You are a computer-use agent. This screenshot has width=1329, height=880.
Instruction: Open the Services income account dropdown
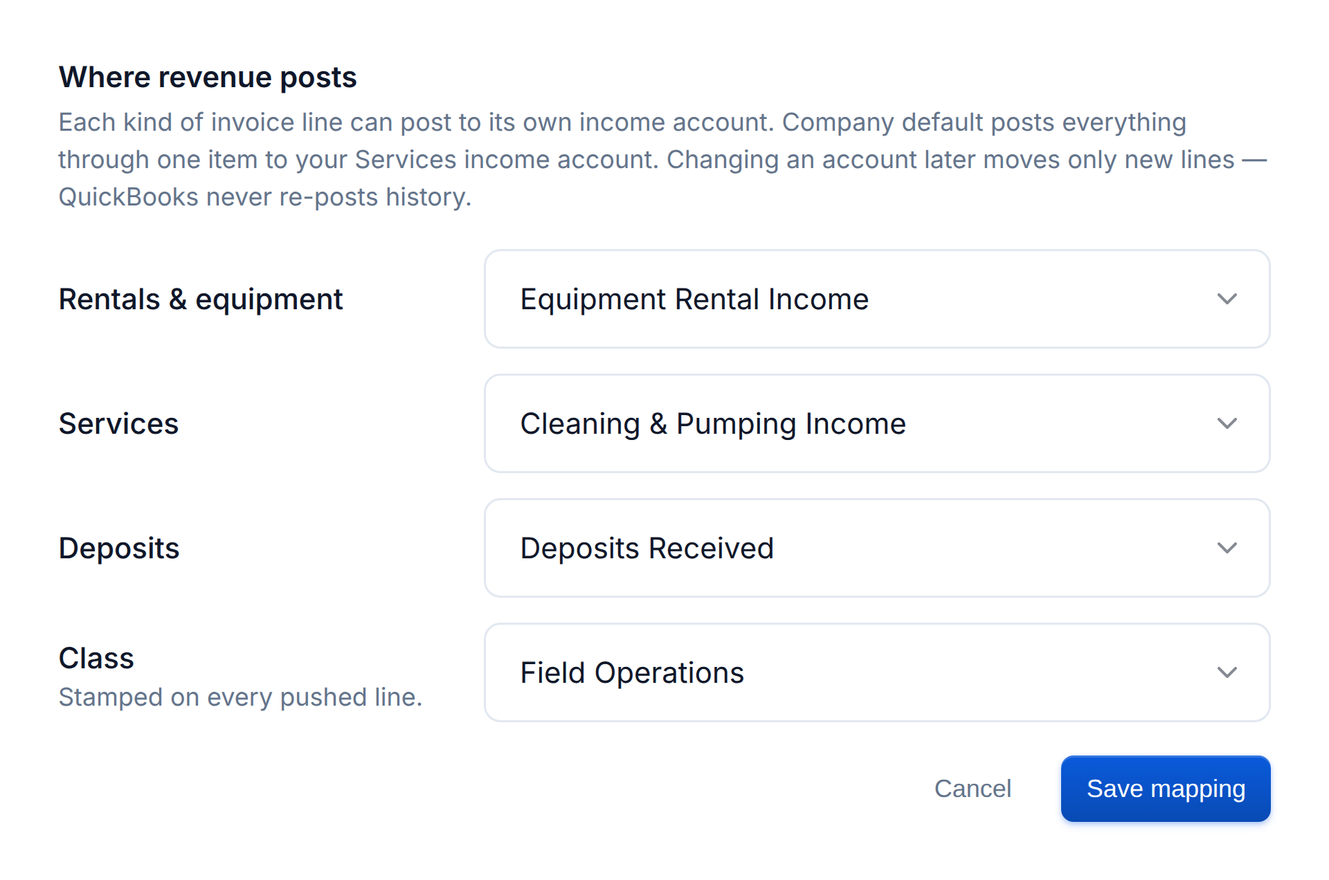pyautogui.click(x=877, y=423)
